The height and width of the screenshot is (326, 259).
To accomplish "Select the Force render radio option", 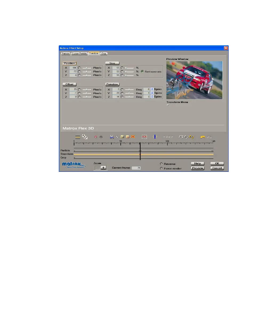I will click(x=161, y=168).
